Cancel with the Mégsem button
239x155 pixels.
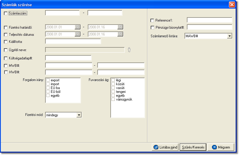[x=221, y=147]
